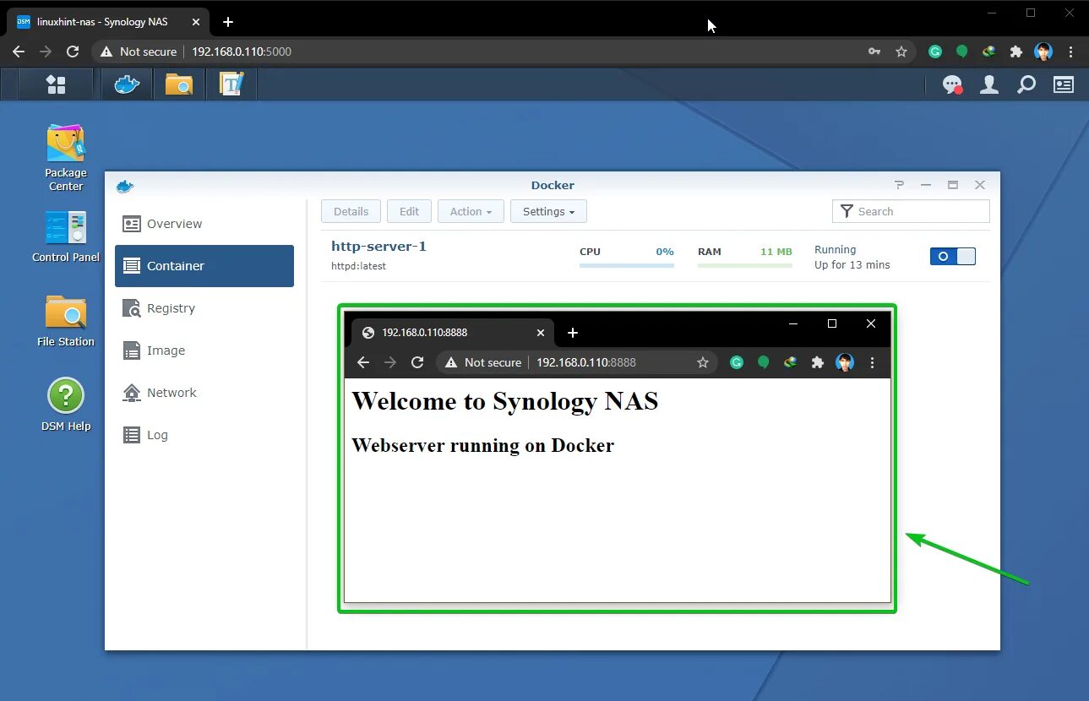This screenshot has width=1089, height=701.
Task: Click inside the Docker search field
Action: coord(911,211)
